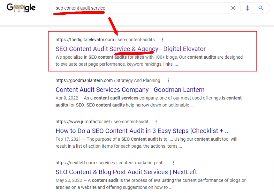The image size is (274, 193).
Task: Open the three-dot menu for jumpfactor.net result
Action: click(x=156, y=122)
